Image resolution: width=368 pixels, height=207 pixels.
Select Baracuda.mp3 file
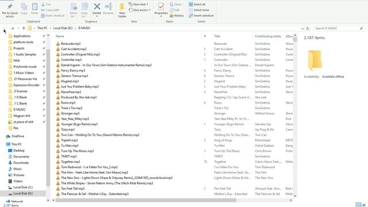70,44
